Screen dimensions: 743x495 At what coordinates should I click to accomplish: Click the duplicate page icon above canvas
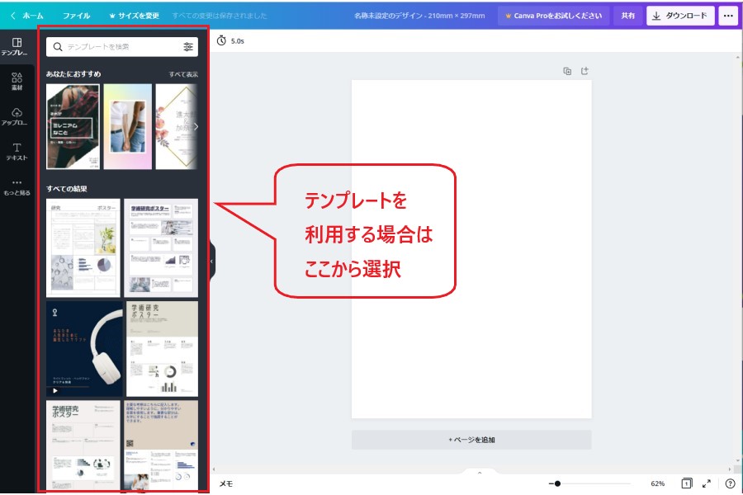click(x=567, y=71)
